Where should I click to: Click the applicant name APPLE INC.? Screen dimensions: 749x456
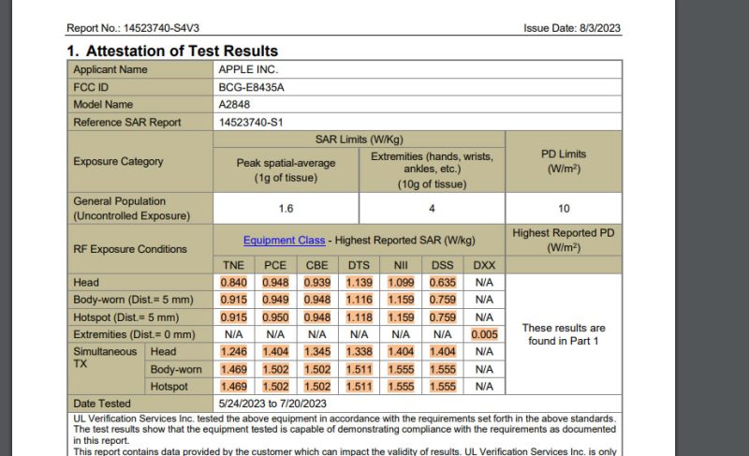[248, 70]
